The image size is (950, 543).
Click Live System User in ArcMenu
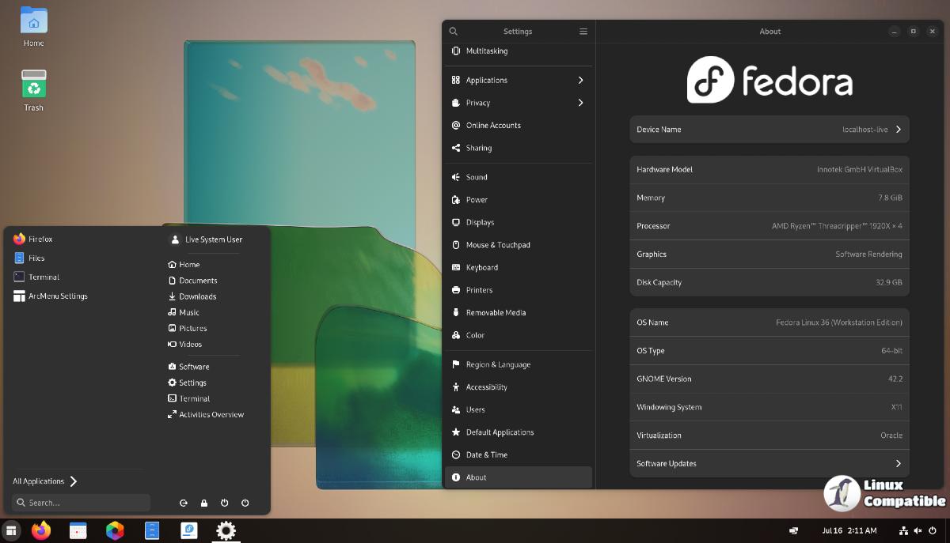(x=213, y=239)
